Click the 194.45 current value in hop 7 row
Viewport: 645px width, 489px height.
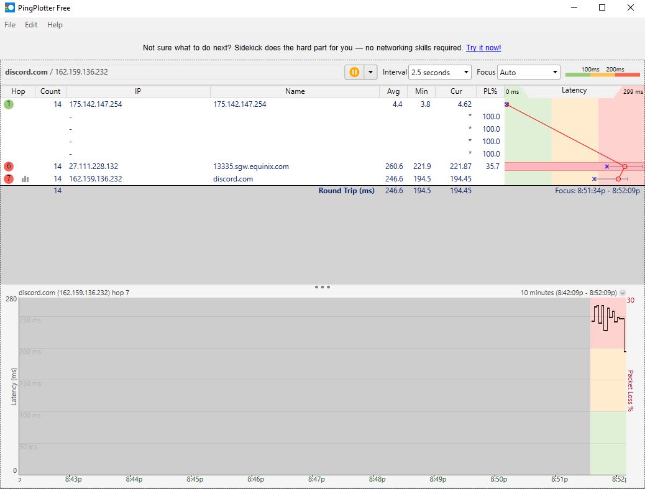(x=460, y=179)
